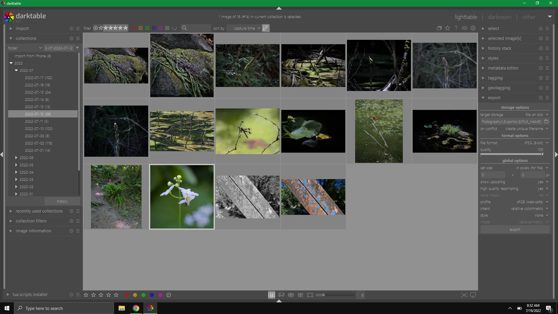Screen dimensions: 558x314
Task: Switch to the darkroom view
Action: [x=500, y=17]
